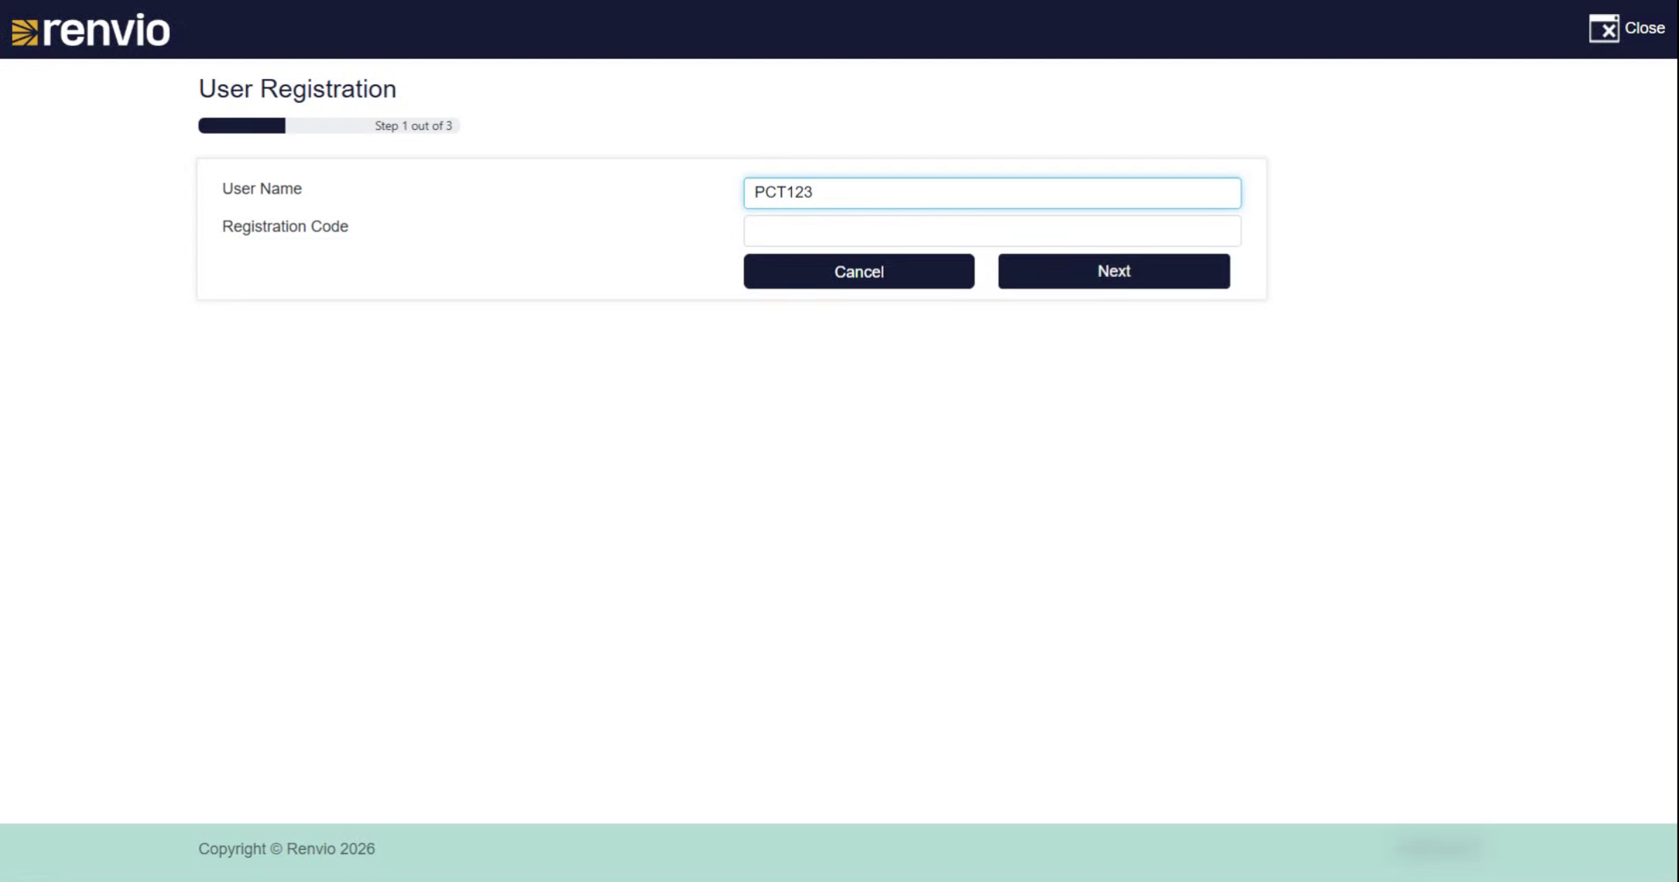Click the User Registration heading
Screen dimensions: 1679x882
(297, 89)
